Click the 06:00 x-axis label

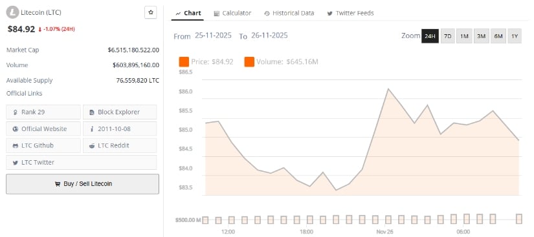tap(463, 232)
